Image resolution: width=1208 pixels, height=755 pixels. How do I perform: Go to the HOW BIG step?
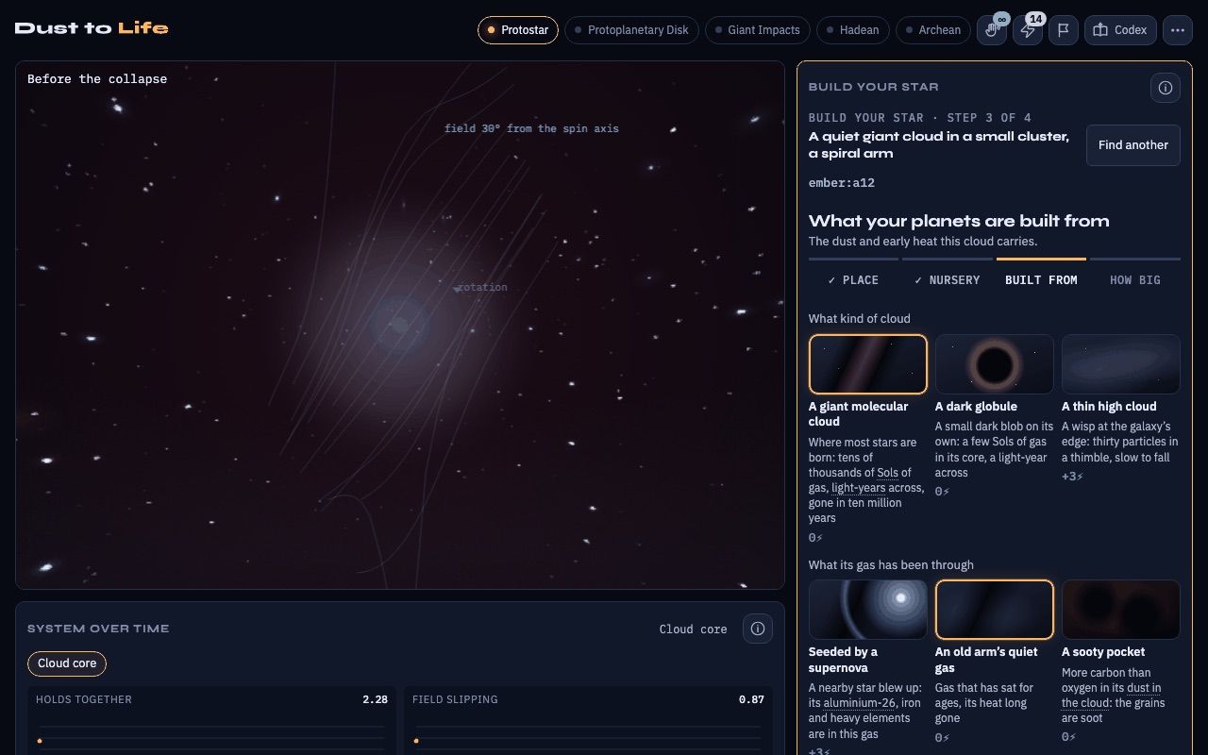click(1135, 280)
